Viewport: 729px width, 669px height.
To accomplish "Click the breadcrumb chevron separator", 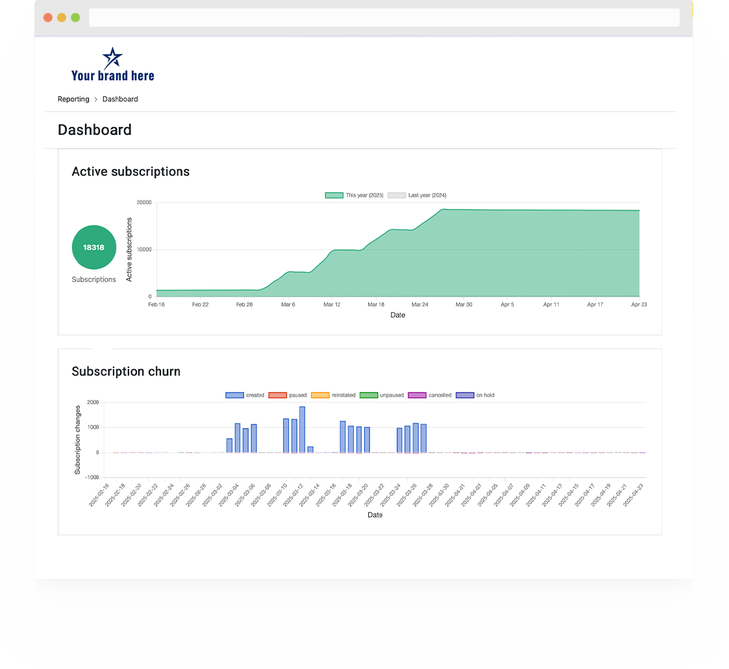I will point(96,99).
